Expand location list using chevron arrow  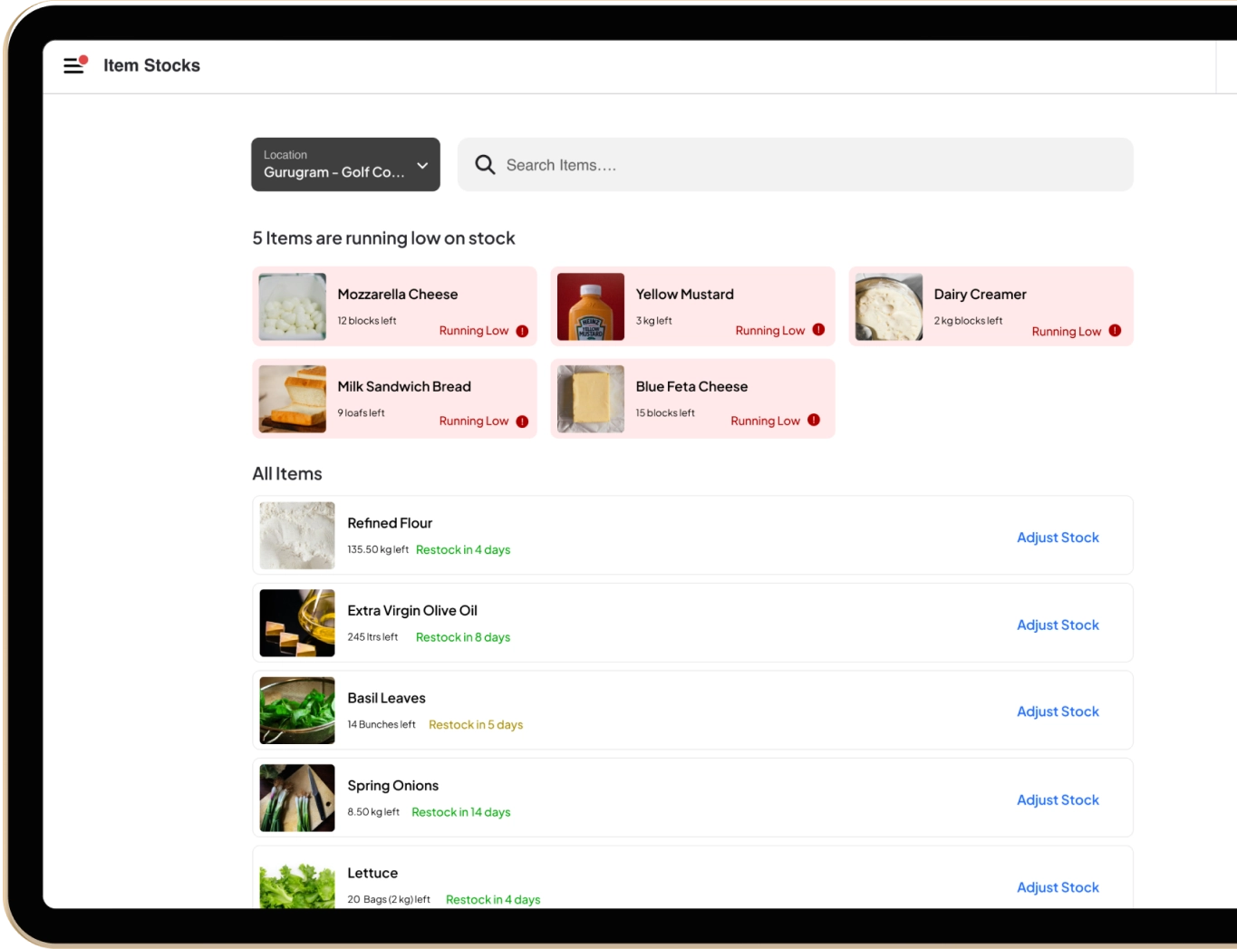pos(422,166)
